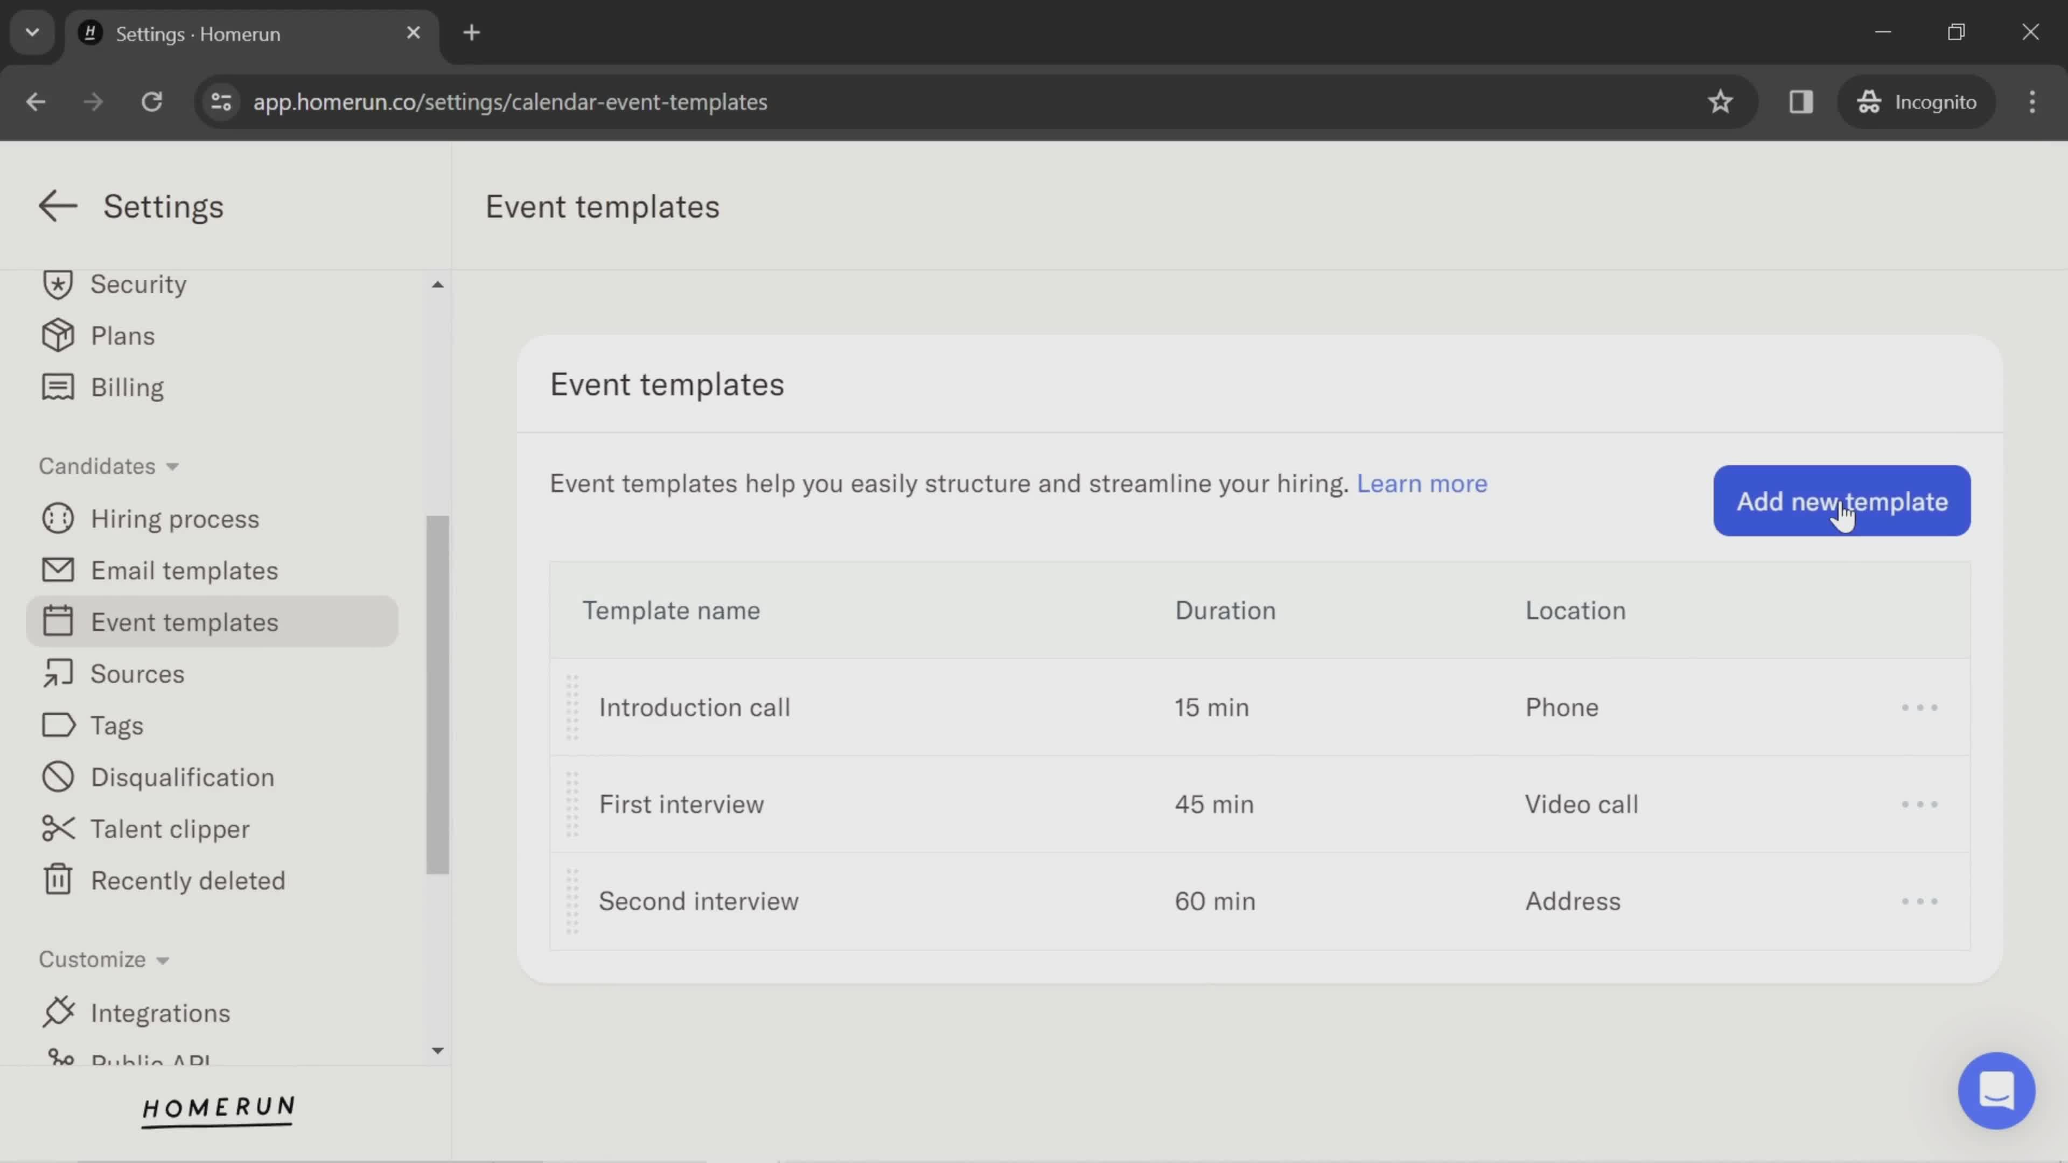This screenshot has width=2068, height=1163.
Task: Click the 45 min duration cell
Action: [1214, 804]
